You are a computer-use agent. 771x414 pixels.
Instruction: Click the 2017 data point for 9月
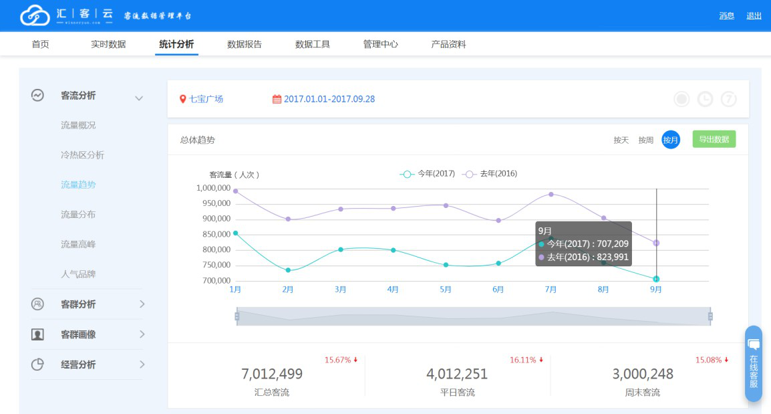(657, 279)
